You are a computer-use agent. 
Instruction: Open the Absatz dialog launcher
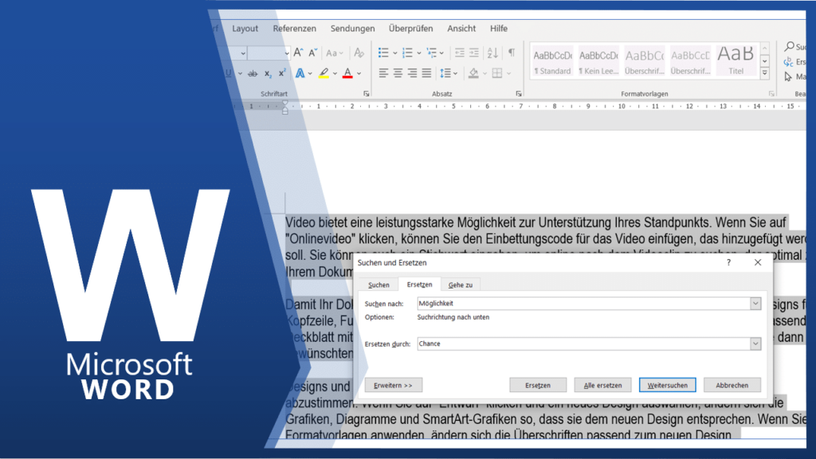(x=519, y=94)
